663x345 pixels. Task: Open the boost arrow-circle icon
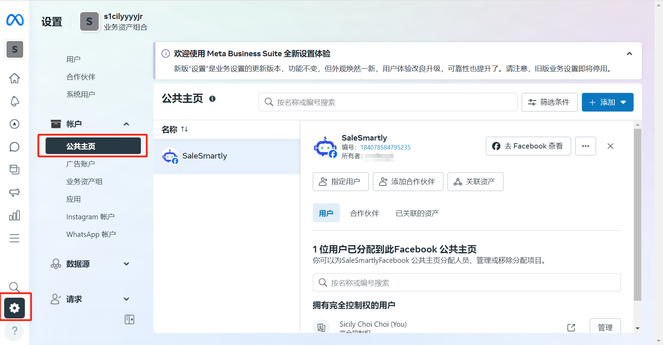tap(15, 124)
